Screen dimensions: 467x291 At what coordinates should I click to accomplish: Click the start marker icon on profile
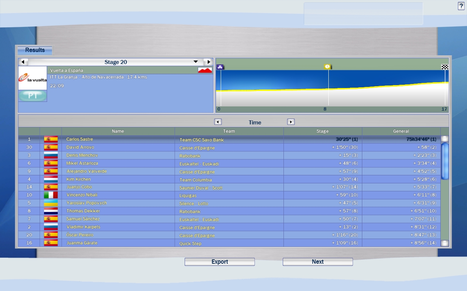point(220,67)
